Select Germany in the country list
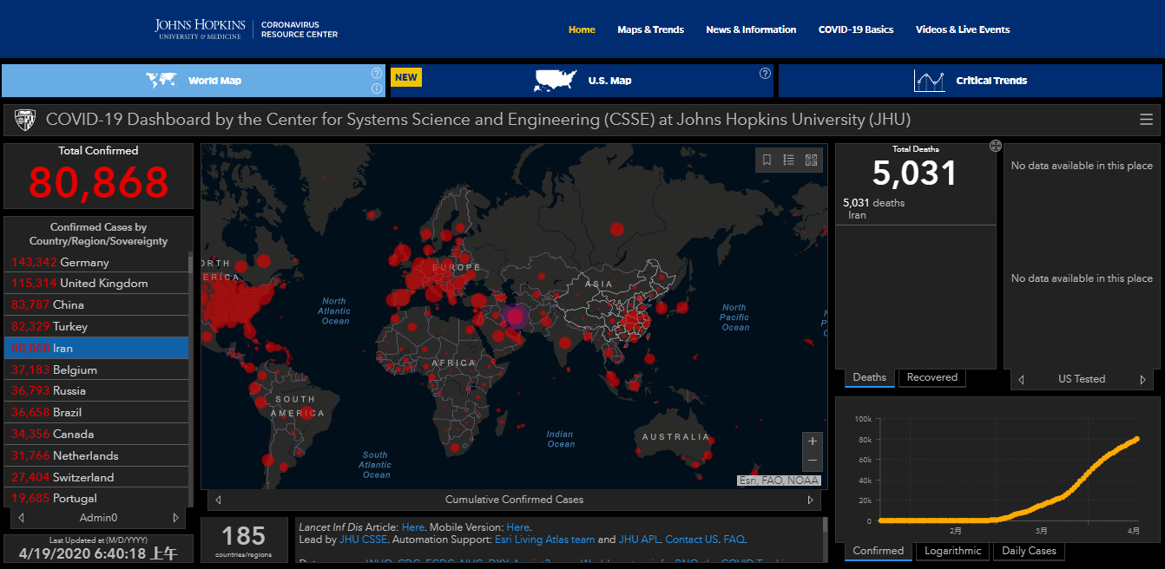This screenshot has height=569, width=1165. click(x=96, y=262)
